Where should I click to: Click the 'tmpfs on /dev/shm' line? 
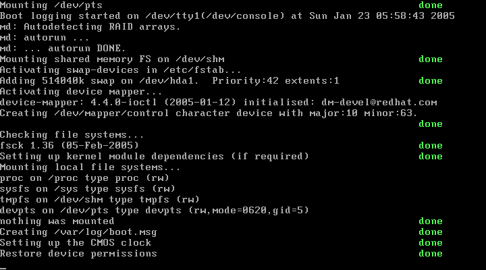pyautogui.click(x=99, y=200)
